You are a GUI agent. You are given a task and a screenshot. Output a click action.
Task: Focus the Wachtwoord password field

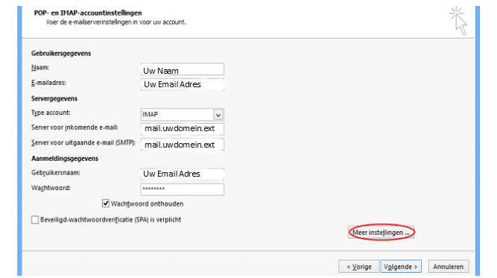[182, 189]
